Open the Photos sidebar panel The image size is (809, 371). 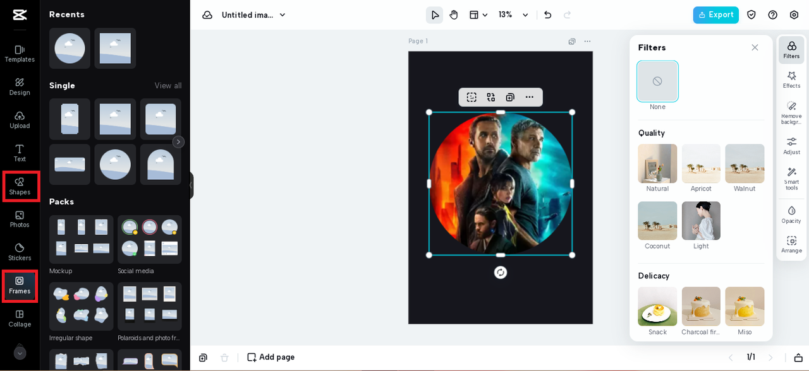pyautogui.click(x=20, y=219)
